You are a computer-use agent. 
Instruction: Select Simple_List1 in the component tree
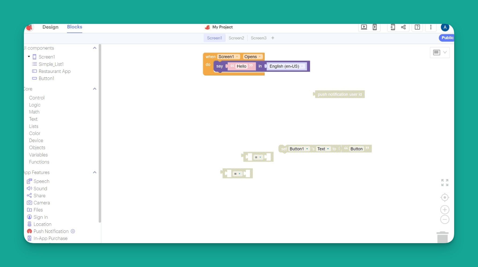(51, 64)
